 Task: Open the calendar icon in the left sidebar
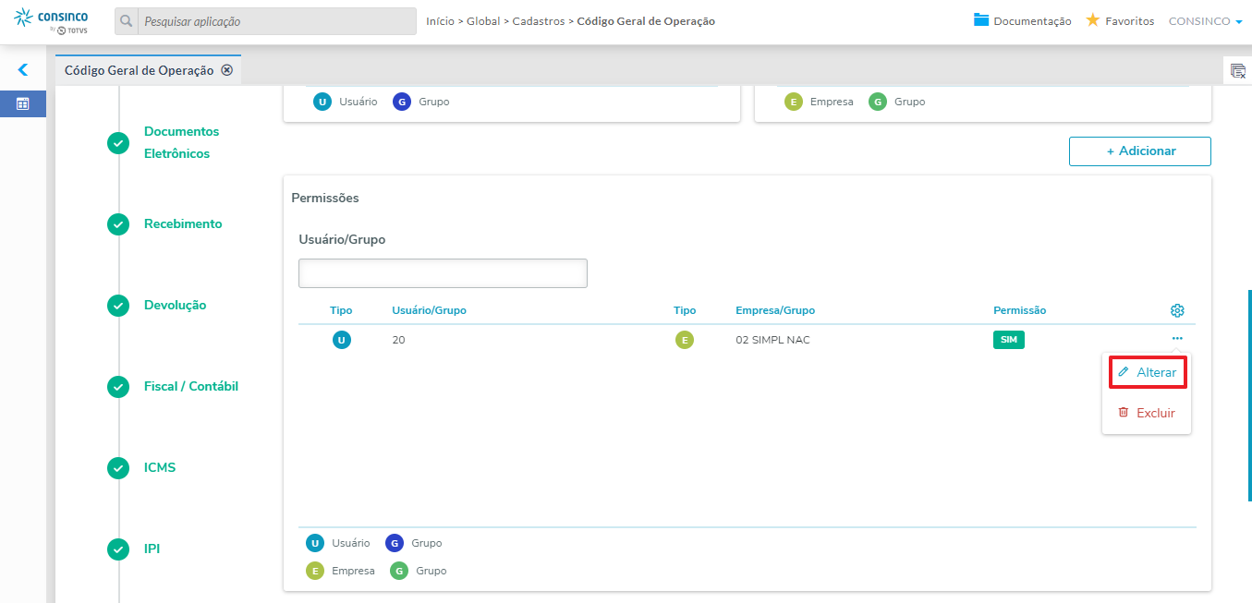pos(23,104)
